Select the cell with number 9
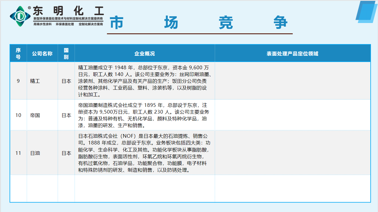This screenshot has width=378, height=212. 18,81
